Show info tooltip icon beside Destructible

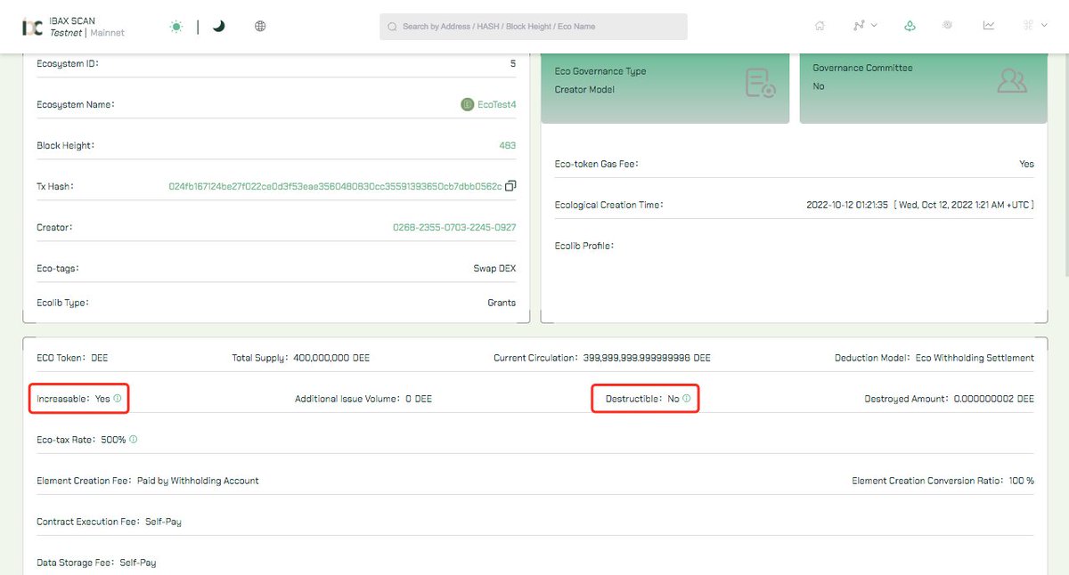tap(686, 399)
